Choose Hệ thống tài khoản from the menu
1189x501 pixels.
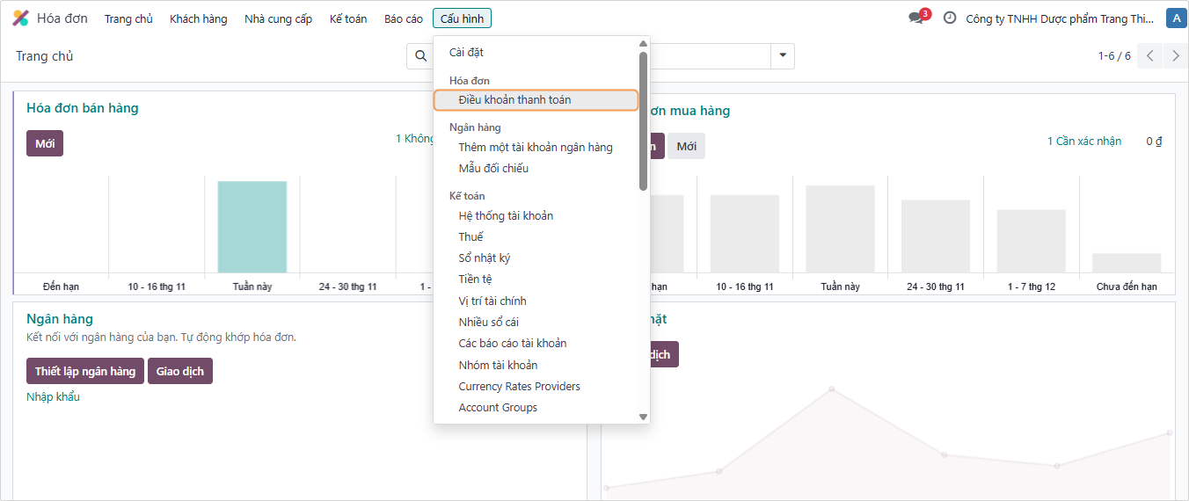(x=506, y=215)
